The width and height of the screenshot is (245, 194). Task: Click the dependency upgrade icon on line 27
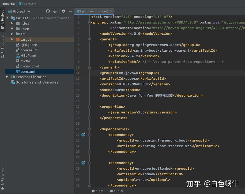83,163
